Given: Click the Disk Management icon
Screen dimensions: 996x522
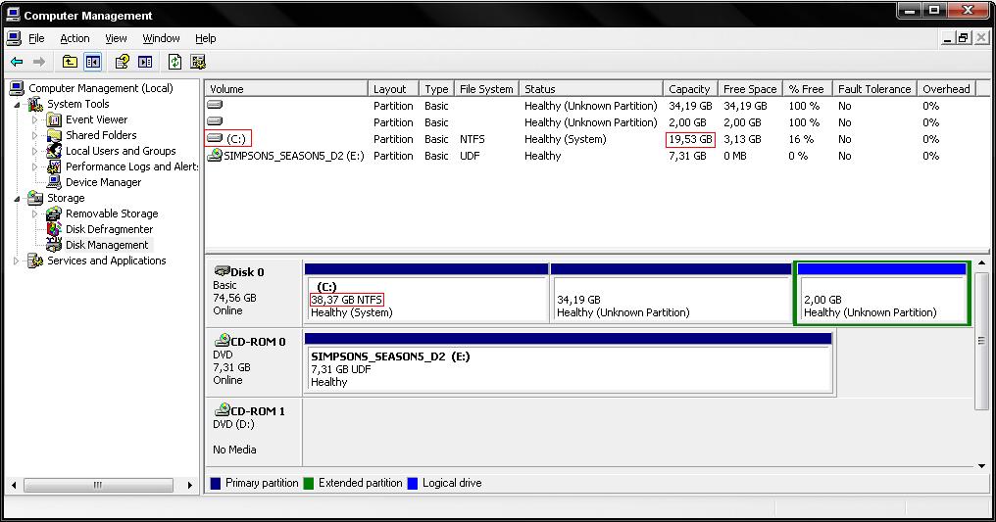Looking at the screenshot, I should pyautogui.click(x=55, y=245).
